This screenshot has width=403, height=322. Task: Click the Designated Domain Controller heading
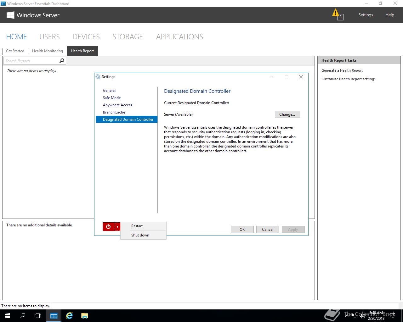197,91
